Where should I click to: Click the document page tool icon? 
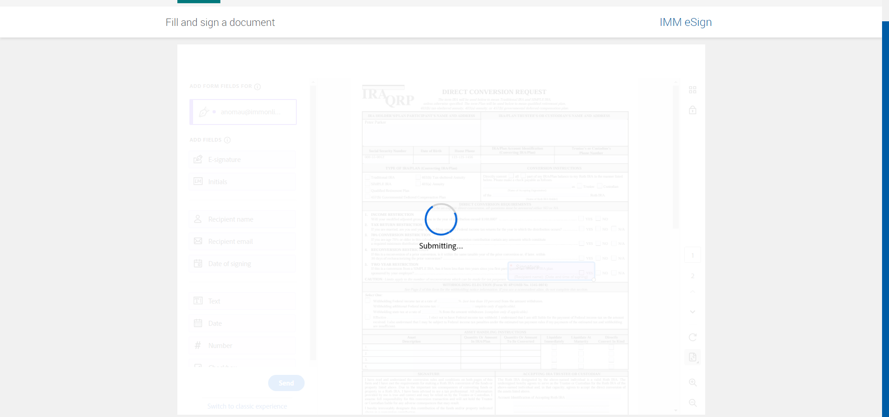[693, 357]
